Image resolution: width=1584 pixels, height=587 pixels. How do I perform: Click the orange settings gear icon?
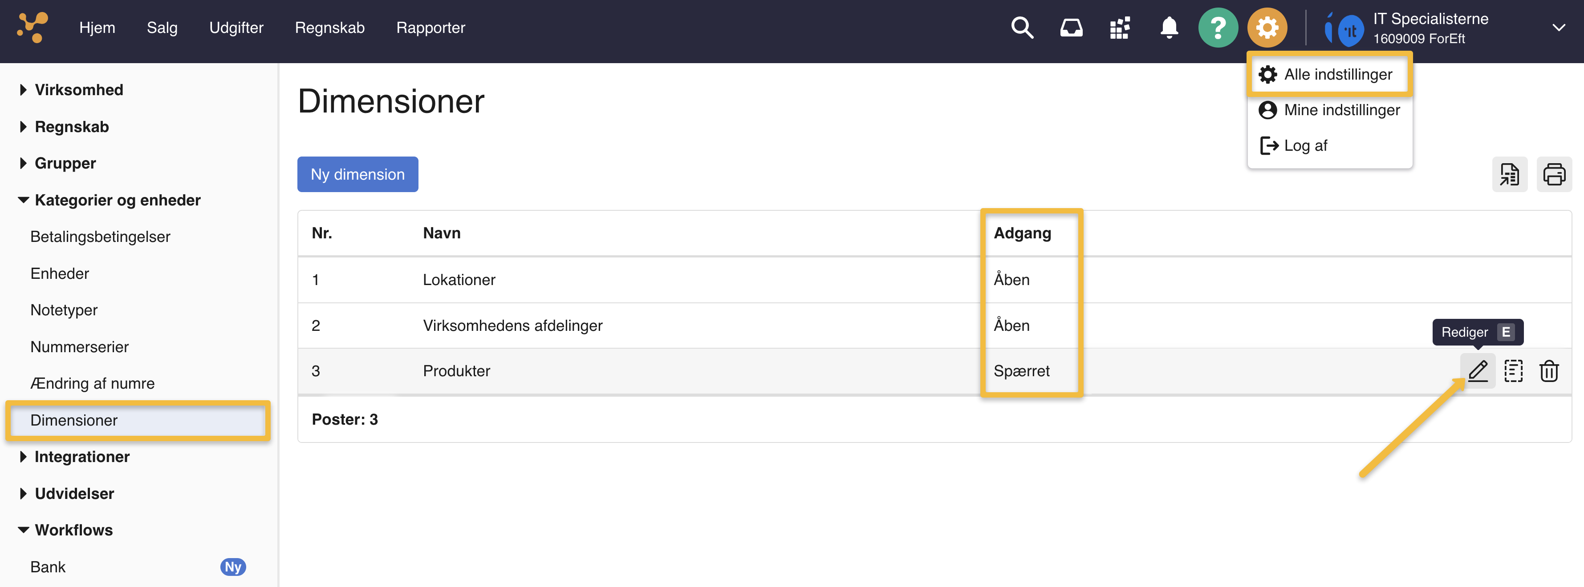tap(1267, 28)
